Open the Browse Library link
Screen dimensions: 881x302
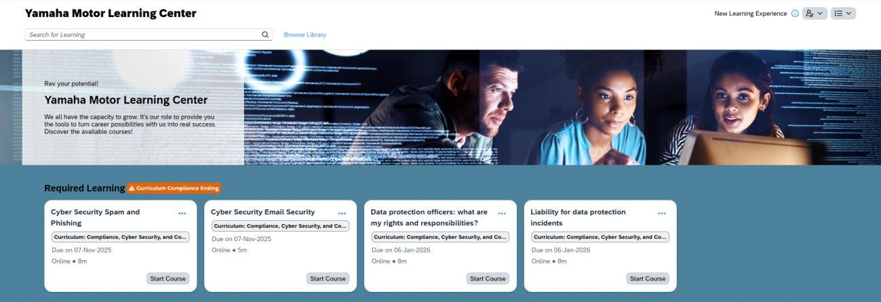click(305, 35)
